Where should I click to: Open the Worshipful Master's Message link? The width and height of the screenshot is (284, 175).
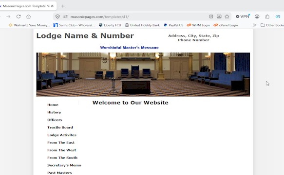(x=129, y=48)
